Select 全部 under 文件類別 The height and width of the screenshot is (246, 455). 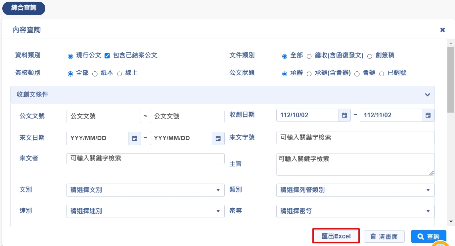coord(285,56)
